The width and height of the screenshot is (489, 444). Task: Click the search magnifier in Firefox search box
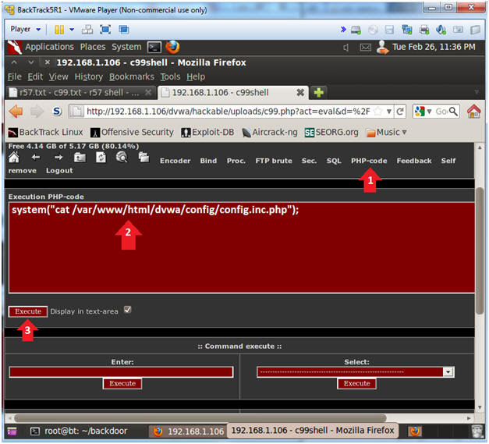[453, 112]
